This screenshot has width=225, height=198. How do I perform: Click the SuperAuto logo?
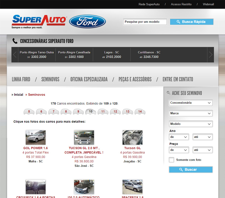tap(39, 21)
